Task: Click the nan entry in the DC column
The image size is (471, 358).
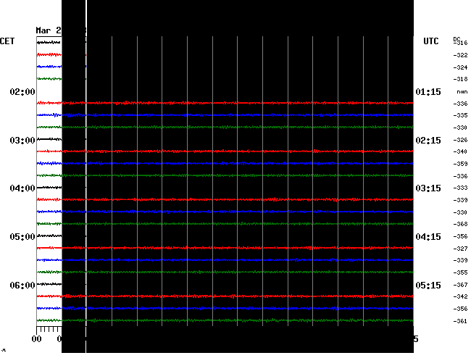Action: (462, 92)
